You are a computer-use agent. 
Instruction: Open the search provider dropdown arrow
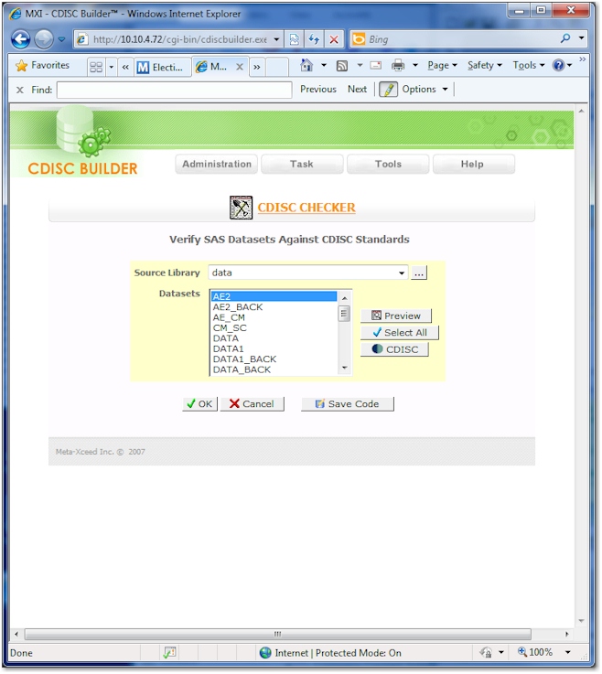coord(581,38)
